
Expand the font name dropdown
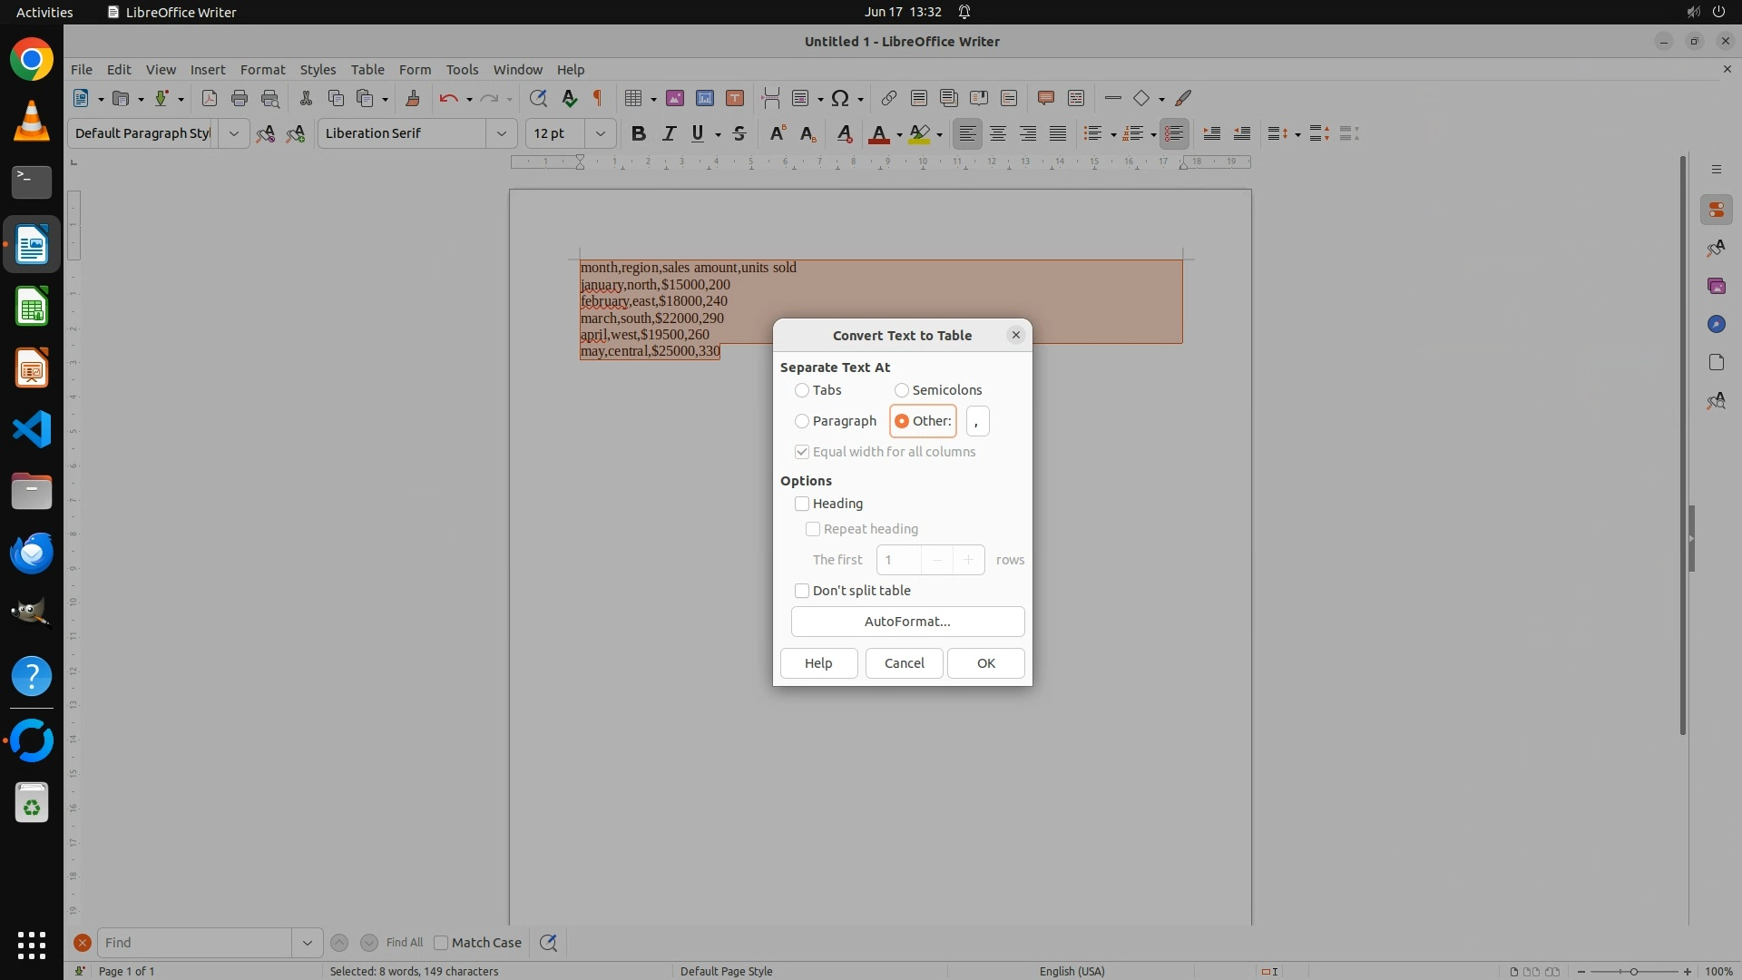click(501, 133)
